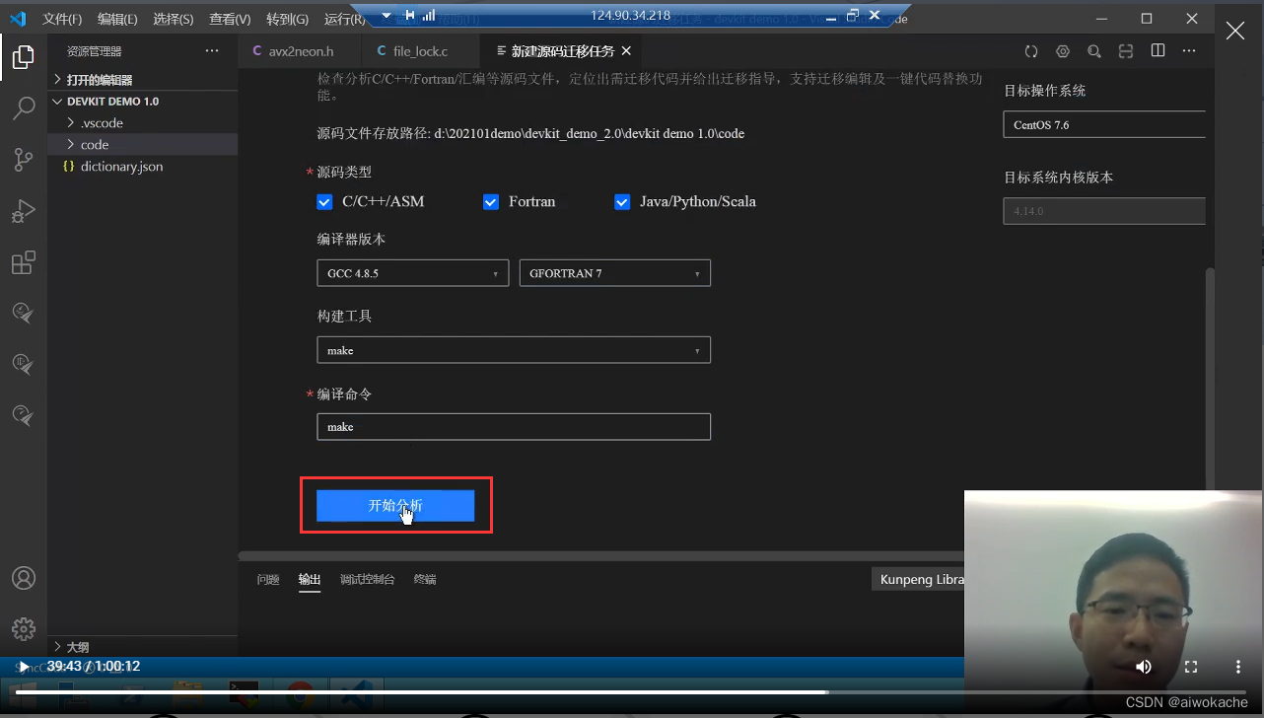This screenshot has height=718, width=1264.
Task: Uncheck the C/C++/ASM checkbox
Action: pos(324,202)
